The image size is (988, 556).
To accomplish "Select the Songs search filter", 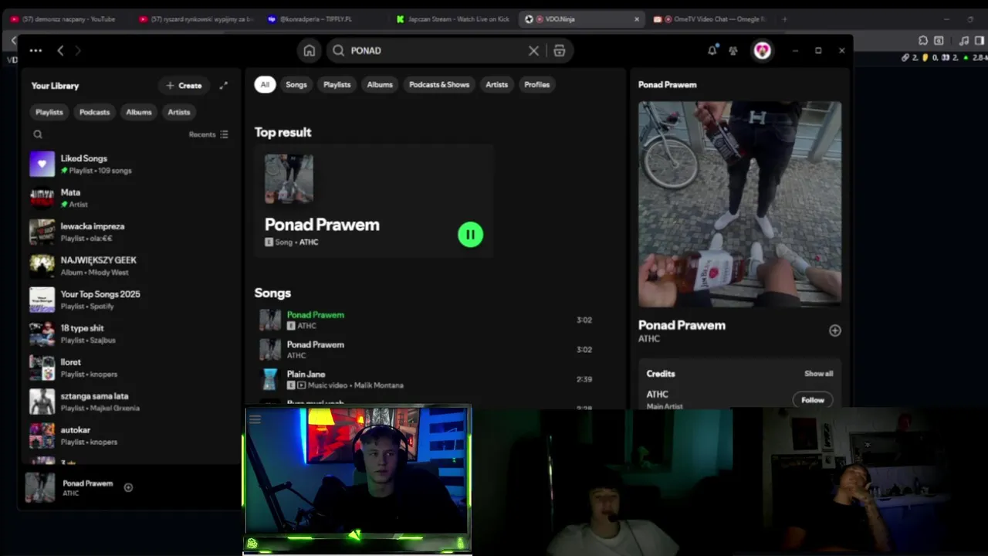I will (x=296, y=85).
